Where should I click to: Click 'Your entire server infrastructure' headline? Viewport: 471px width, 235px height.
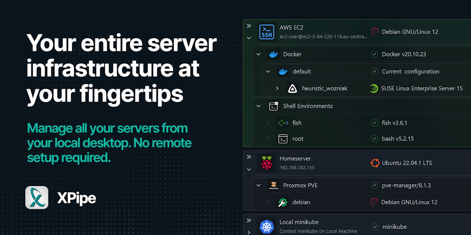pyautogui.click(x=121, y=69)
